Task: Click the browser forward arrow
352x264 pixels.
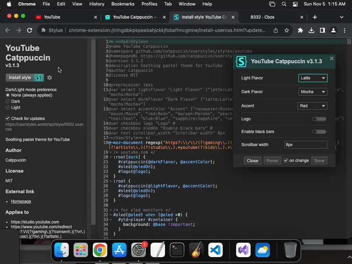Action: click(x=19, y=30)
